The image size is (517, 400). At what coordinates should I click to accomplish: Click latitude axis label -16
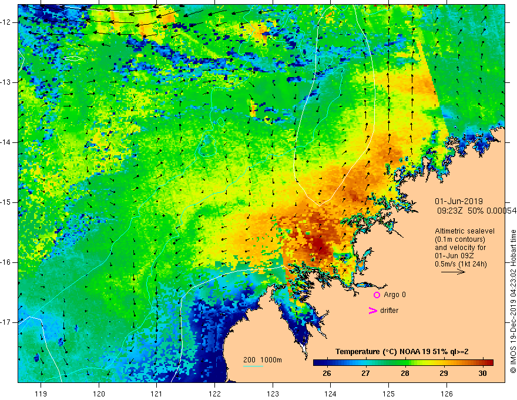click(6, 262)
